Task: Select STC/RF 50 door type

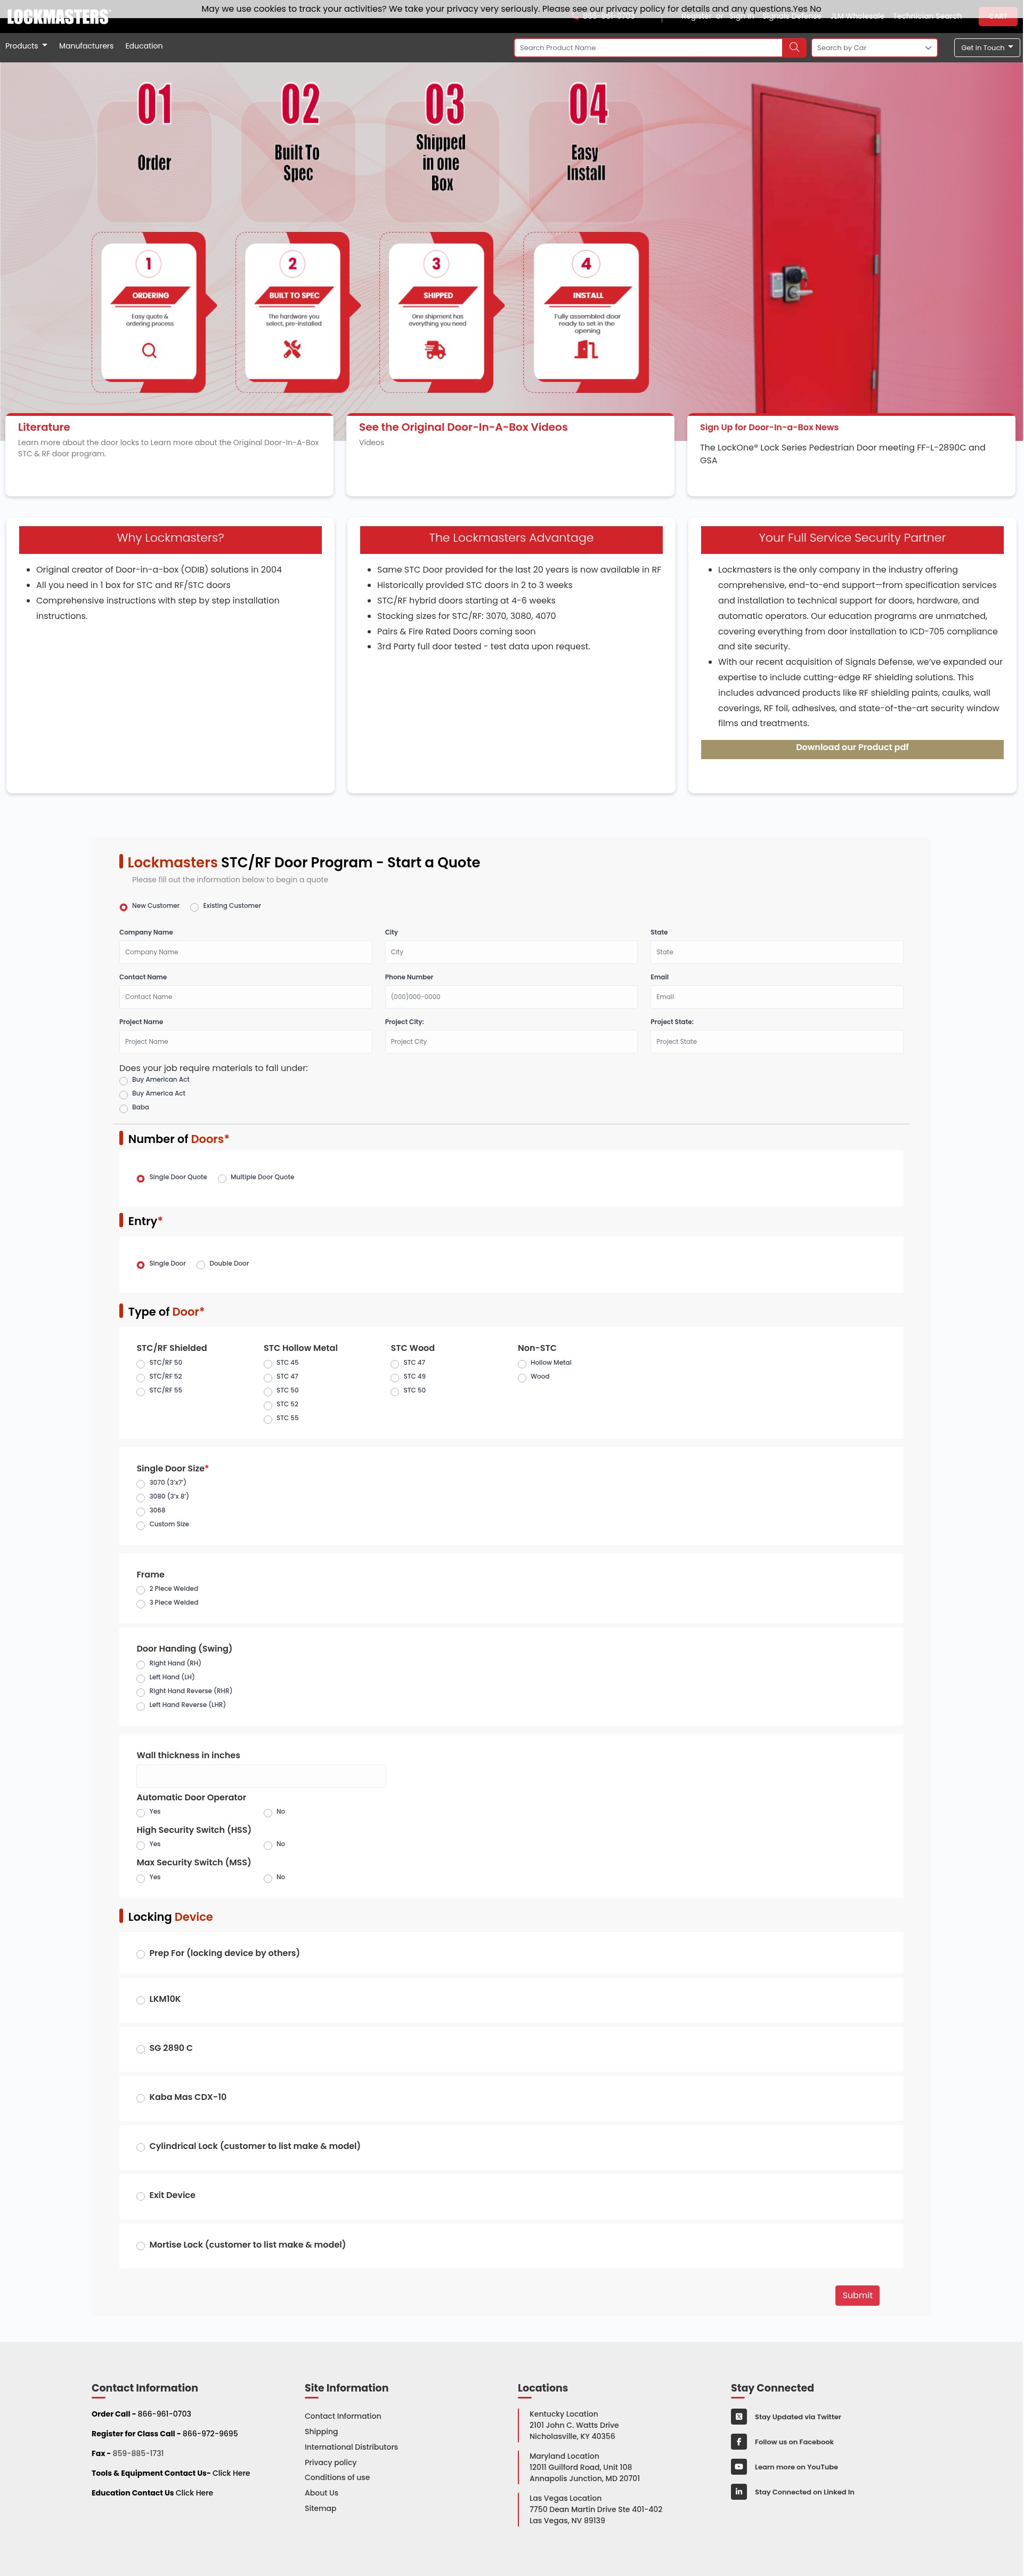Action: tap(141, 1364)
